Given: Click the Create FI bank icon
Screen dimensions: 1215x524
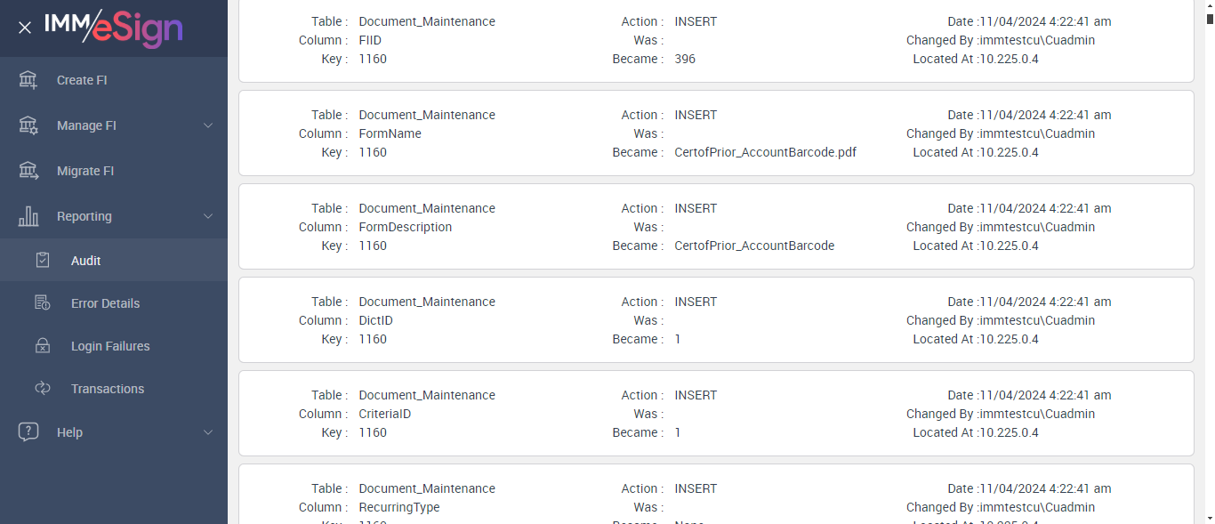Looking at the screenshot, I should coord(28,80).
